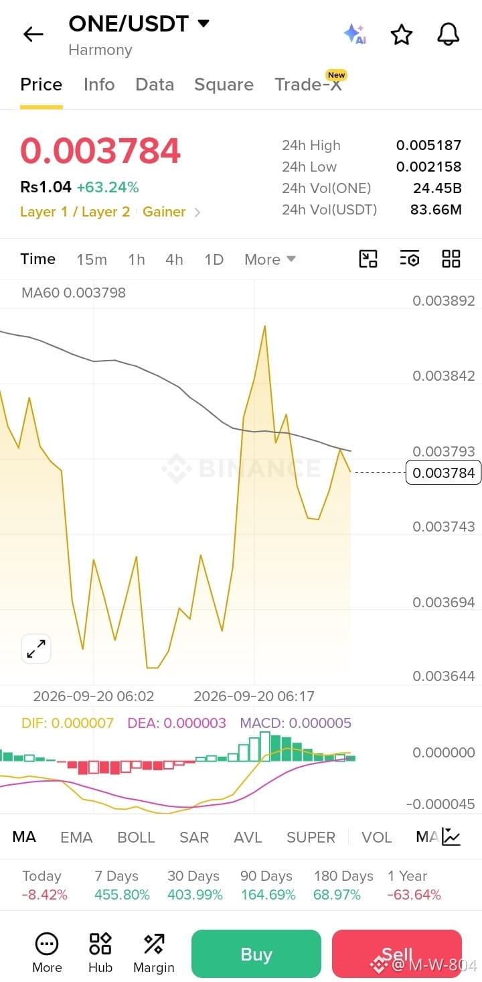
Task: Open the chart drawing tools icon
Action: (x=368, y=259)
